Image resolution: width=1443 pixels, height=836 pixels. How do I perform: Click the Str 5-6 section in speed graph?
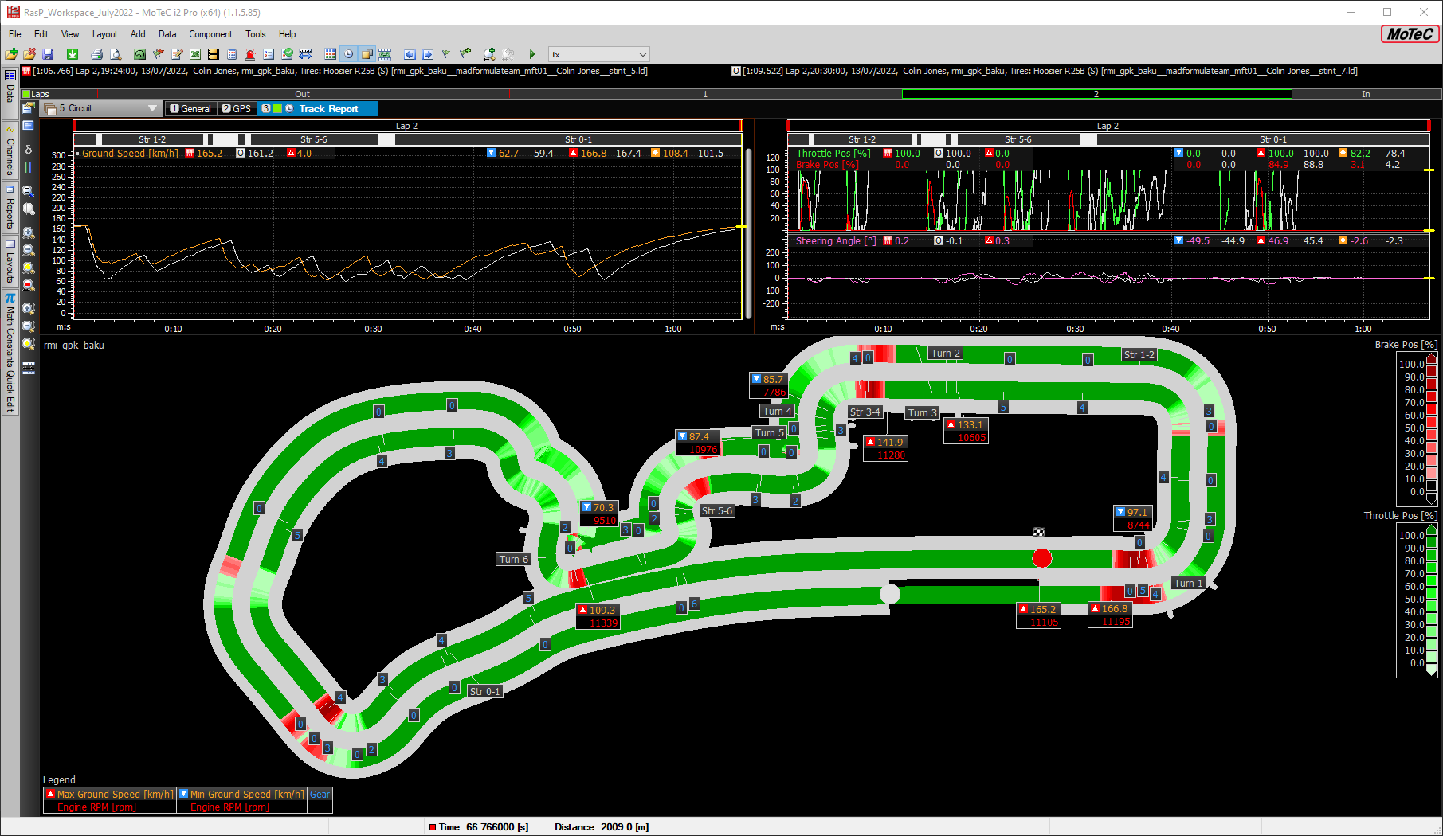[314, 139]
